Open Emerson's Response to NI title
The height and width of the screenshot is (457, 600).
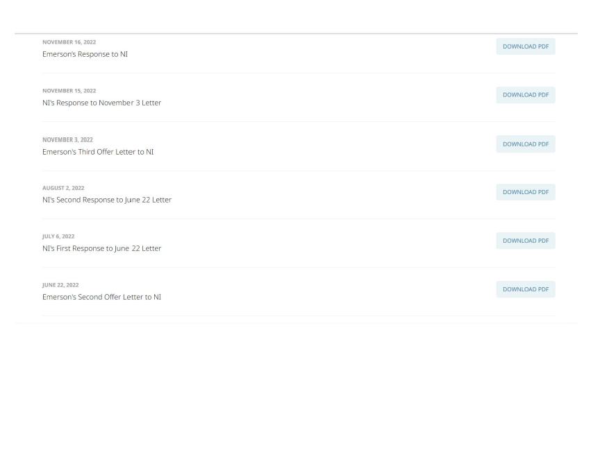click(x=85, y=54)
